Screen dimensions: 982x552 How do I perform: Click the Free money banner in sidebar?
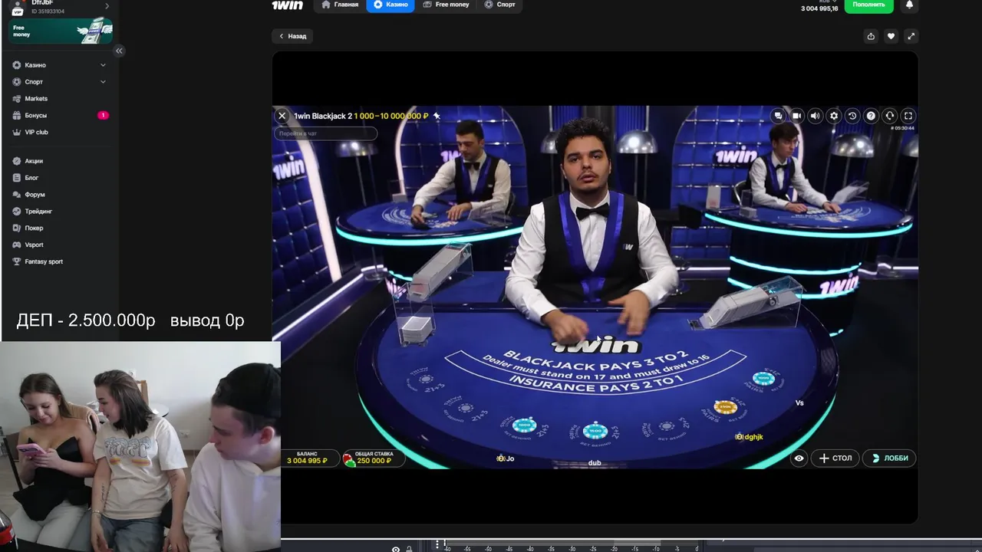[61, 31]
